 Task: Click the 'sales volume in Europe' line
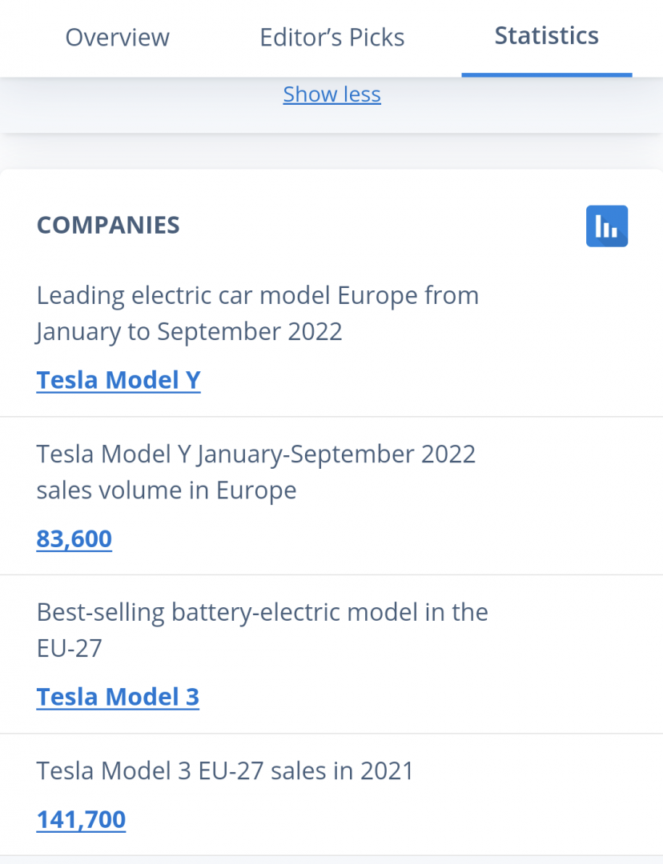click(166, 490)
